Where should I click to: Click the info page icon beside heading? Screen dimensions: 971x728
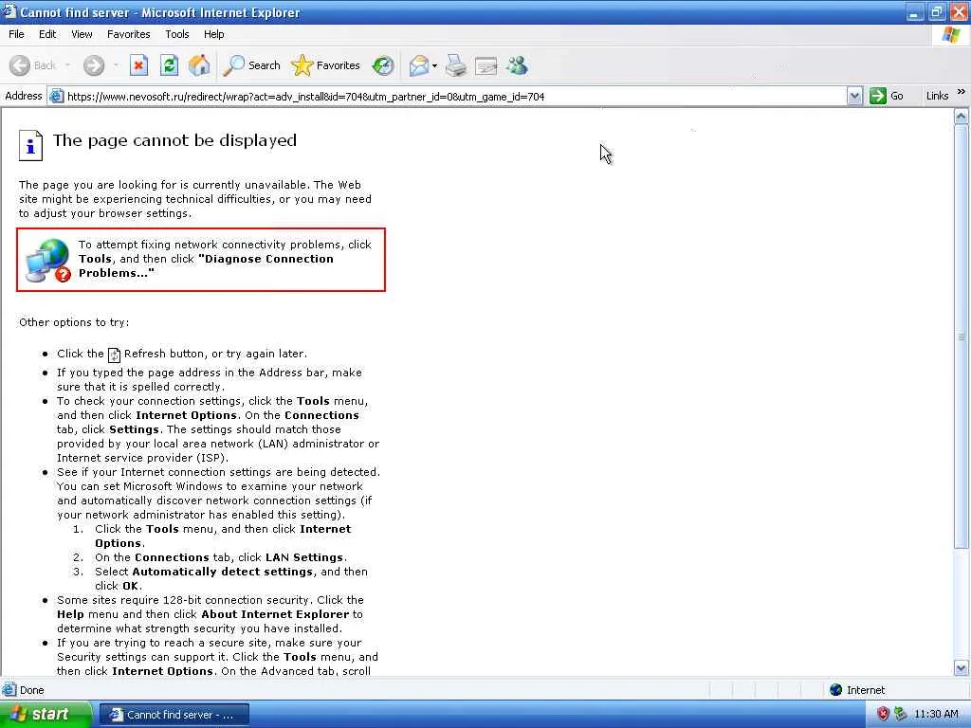(x=30, y=145)
